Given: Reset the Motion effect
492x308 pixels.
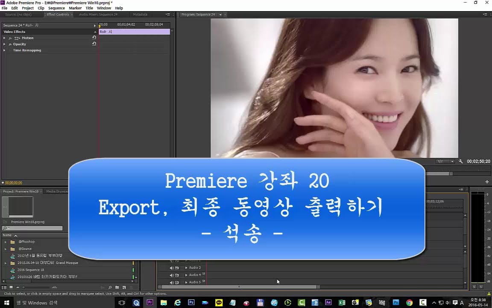Looking at the screenshot, I should pyautogui.click(x=94, y=37).
